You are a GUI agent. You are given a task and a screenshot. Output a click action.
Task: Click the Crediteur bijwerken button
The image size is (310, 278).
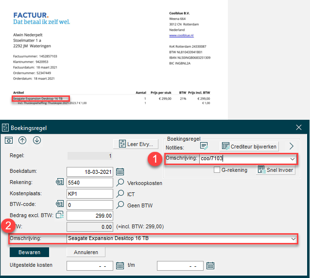tap(249, 147)
